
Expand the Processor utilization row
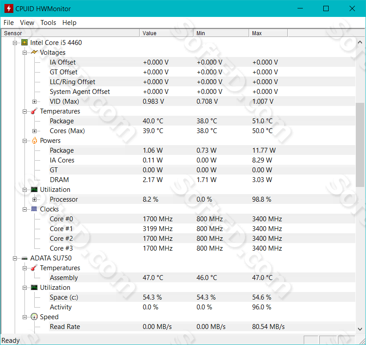(x=34, y=199)
